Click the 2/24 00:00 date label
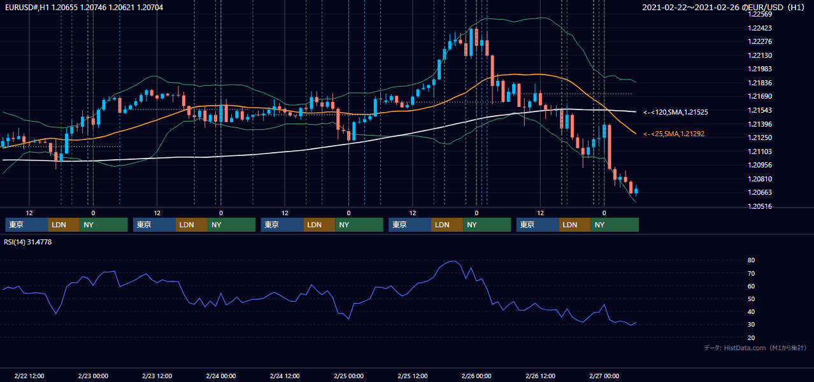The height and width of the screenshot is (382, 814). pos(221,376)
